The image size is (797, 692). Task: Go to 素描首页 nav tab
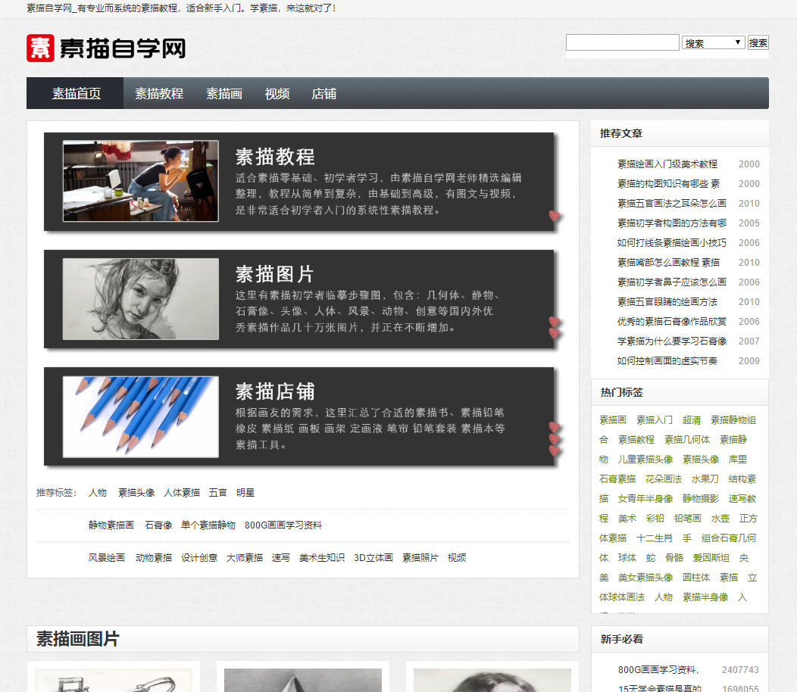[77, 93]
